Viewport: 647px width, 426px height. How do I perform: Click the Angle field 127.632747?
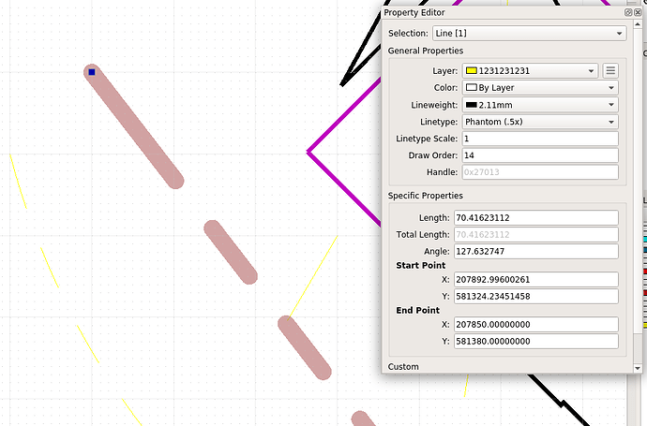pos(536,251)
